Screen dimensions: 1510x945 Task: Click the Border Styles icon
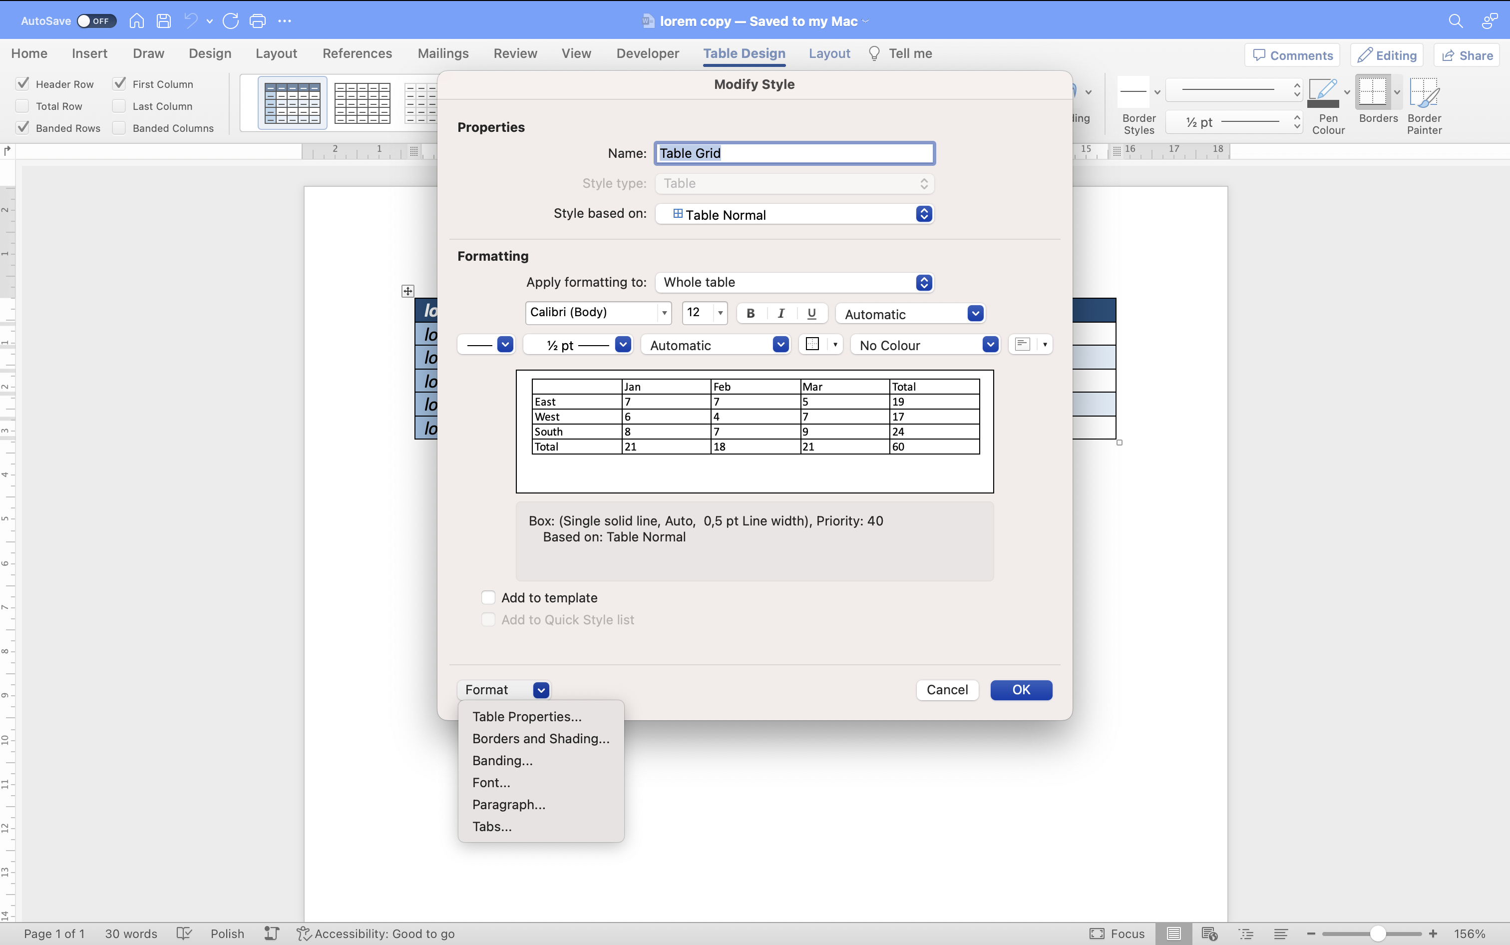click(x=1133, y=91)
